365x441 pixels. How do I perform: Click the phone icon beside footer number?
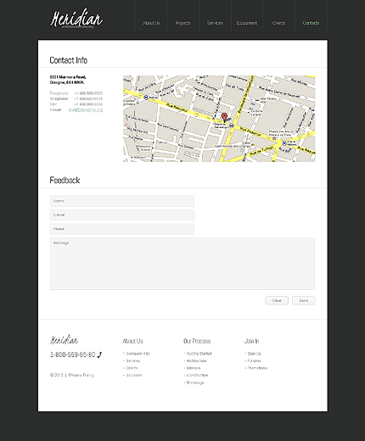point(99,354)
